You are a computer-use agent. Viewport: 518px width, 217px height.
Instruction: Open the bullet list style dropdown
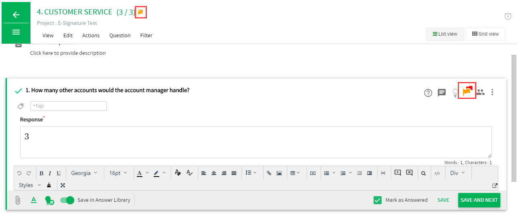click(x=334, y=173)
